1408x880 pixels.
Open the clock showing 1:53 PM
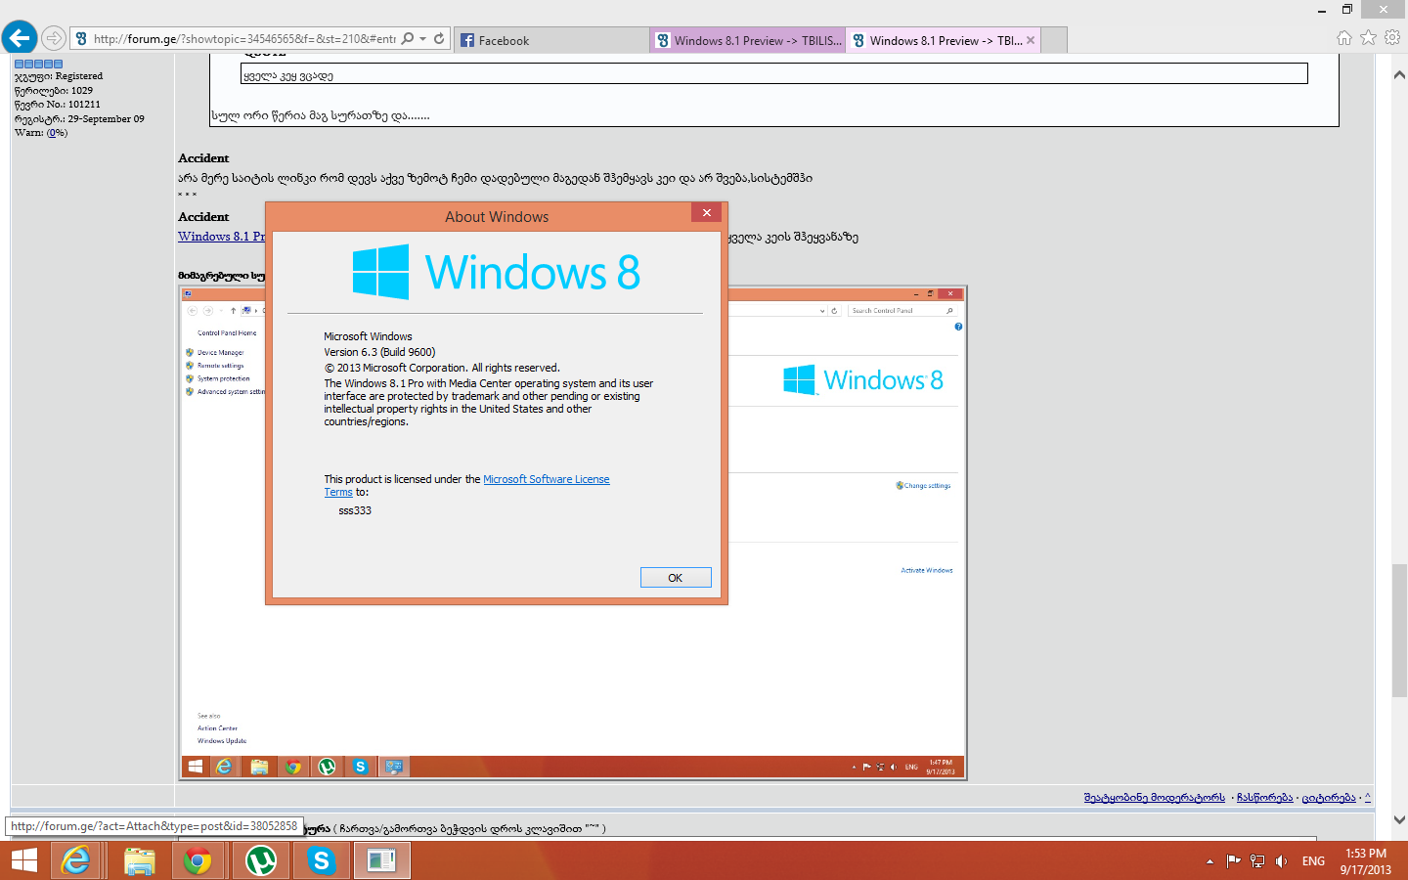pos(1365,861)
